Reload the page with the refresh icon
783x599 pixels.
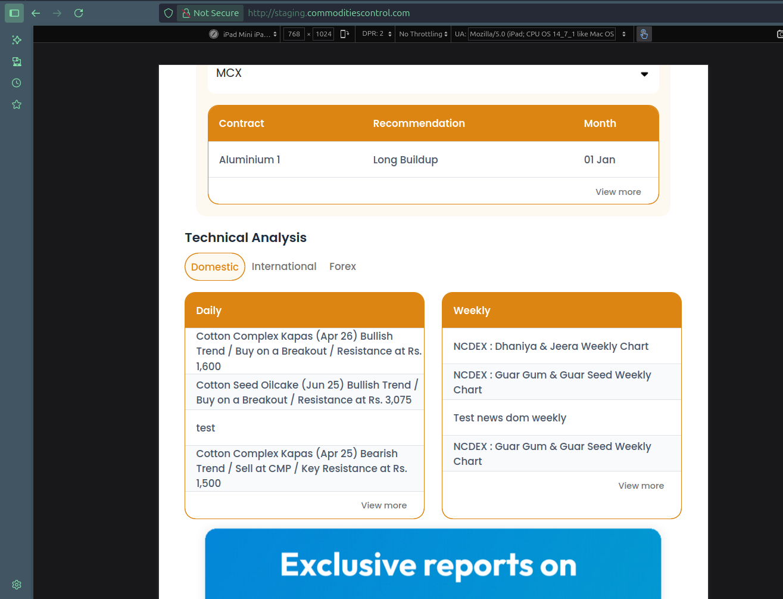(x=79, y=13)
